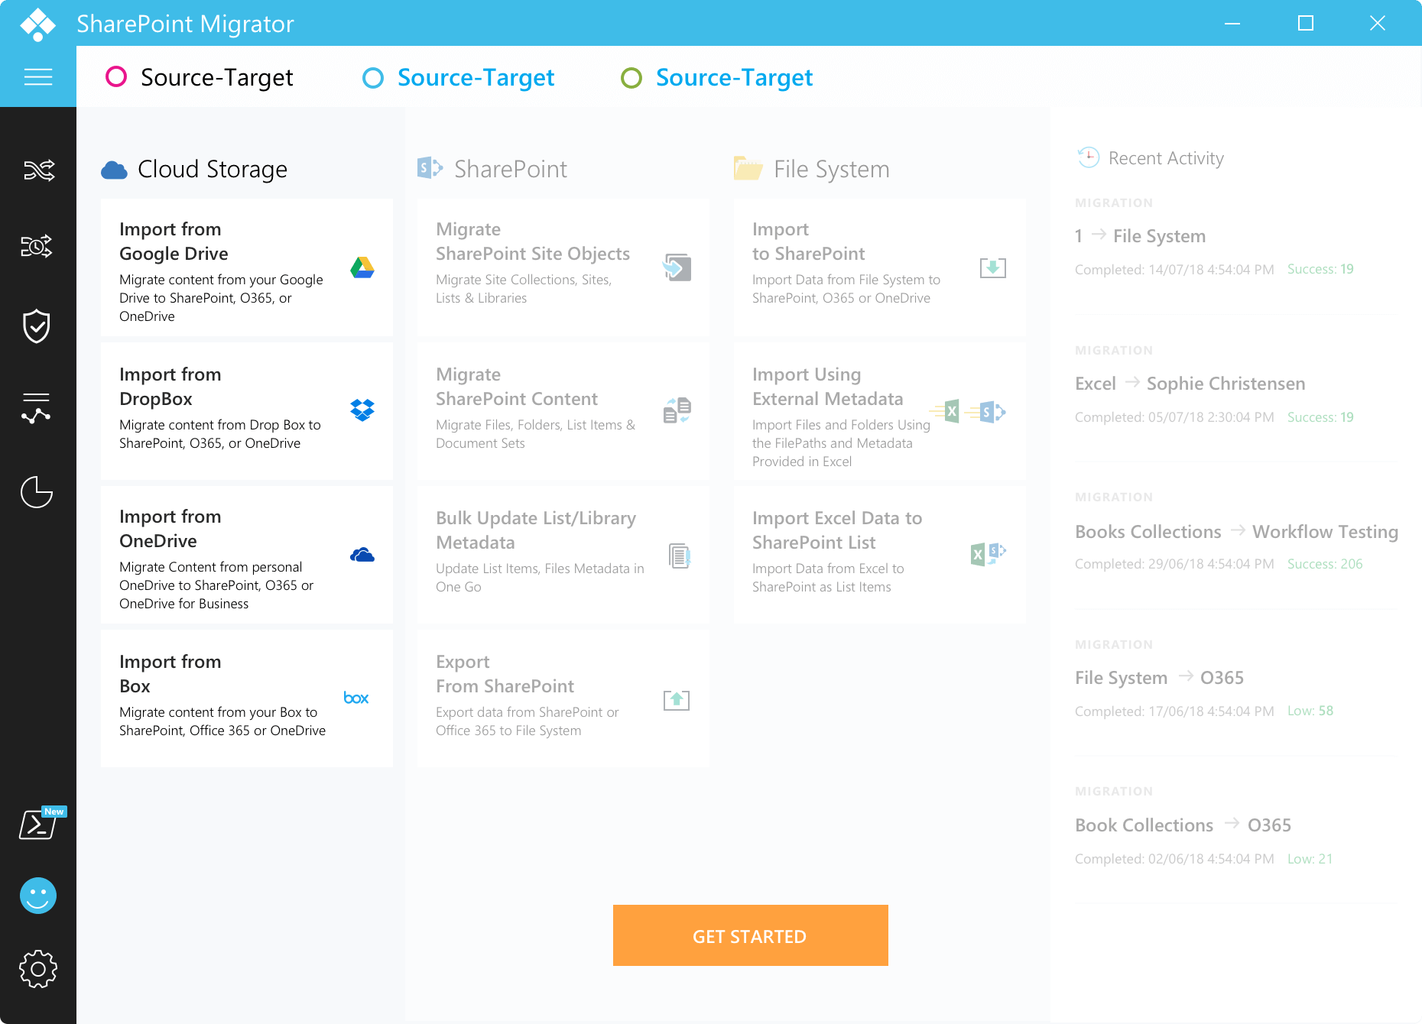The image size is (1422, 1024).
Task: Open the Export From SharePoint card
Action: (x=563, y=698)
